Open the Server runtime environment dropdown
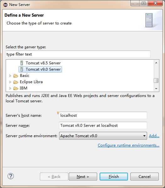165x188 pixels. click(103, 136)
